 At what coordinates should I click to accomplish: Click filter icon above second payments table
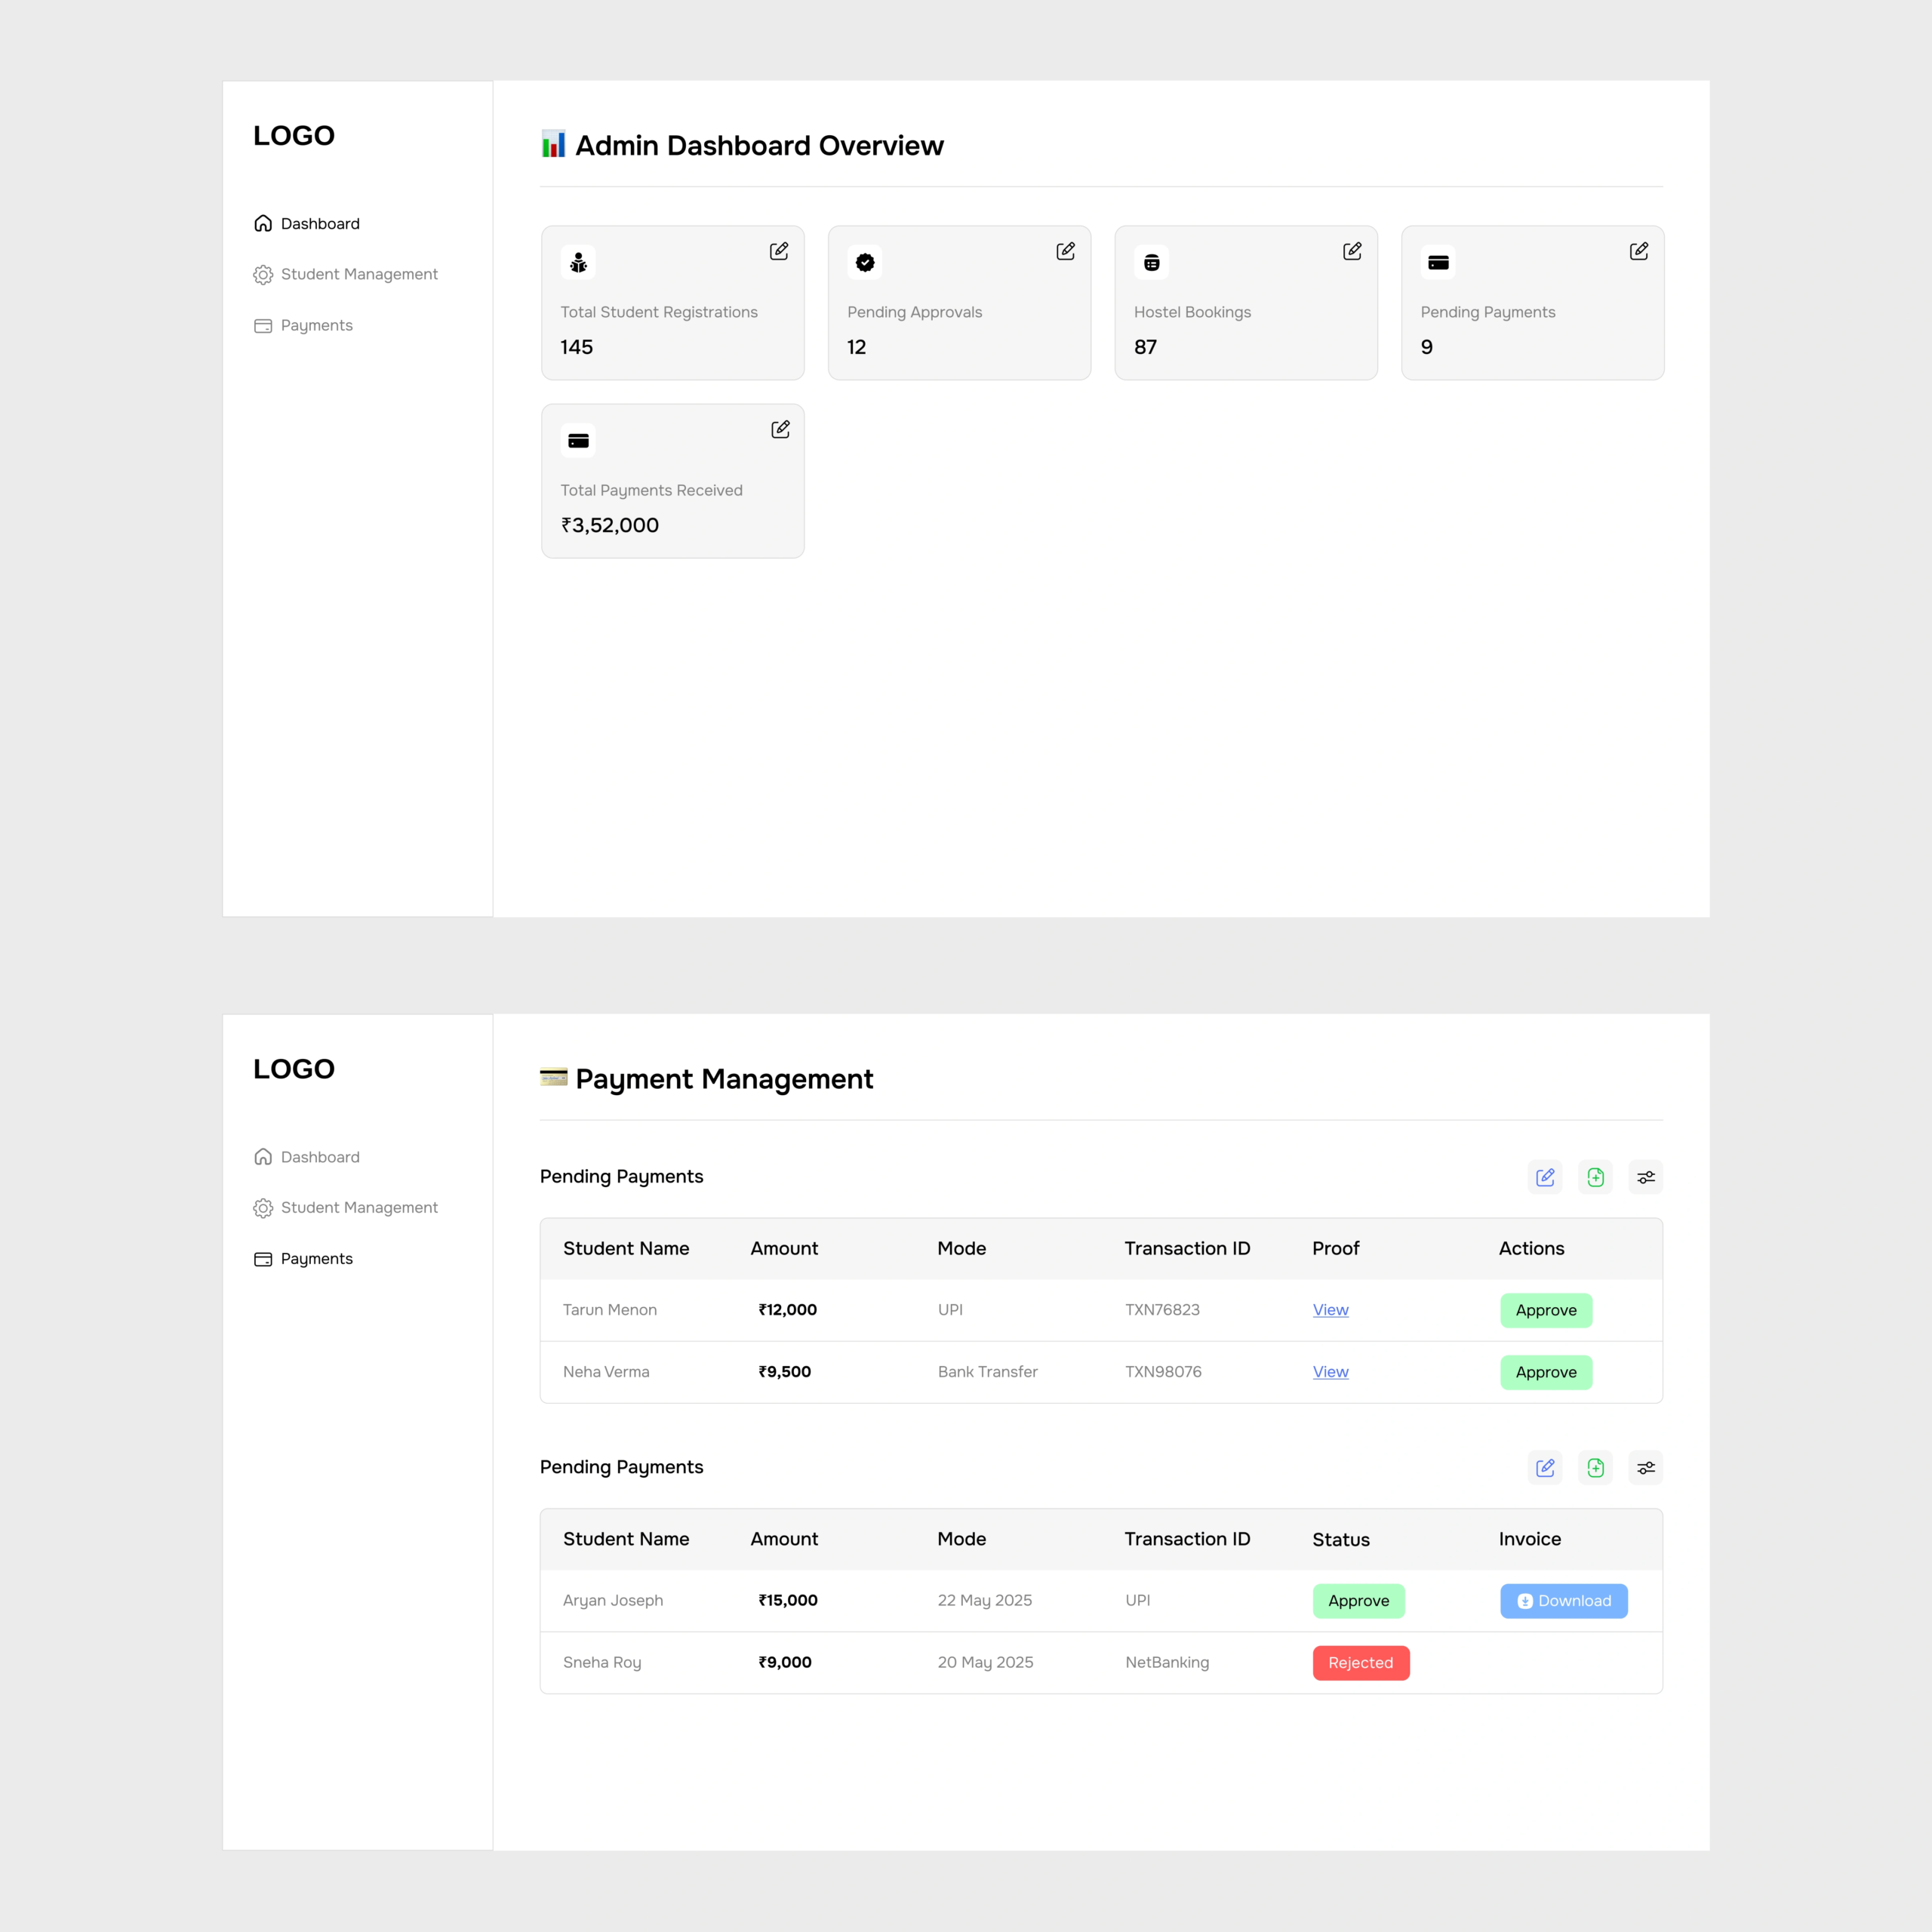point(1646,1468)
